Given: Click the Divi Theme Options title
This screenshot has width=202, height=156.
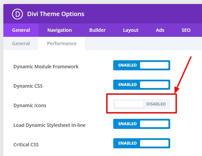Looking at the screenshot, I should (56, 14).
